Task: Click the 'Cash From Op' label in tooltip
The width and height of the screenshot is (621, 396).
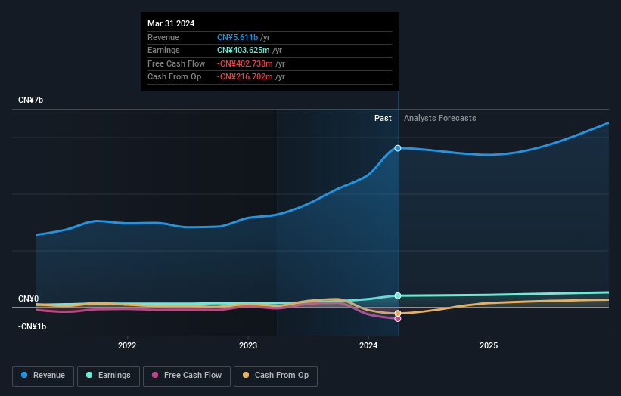Action: coord(174,77)
